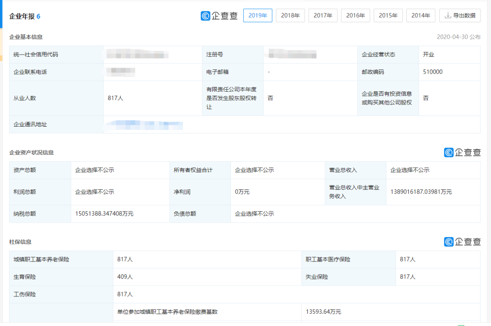This screenshot has height=326, width=491.
Task: Click the postal code 510000
Action: (432, 72)
